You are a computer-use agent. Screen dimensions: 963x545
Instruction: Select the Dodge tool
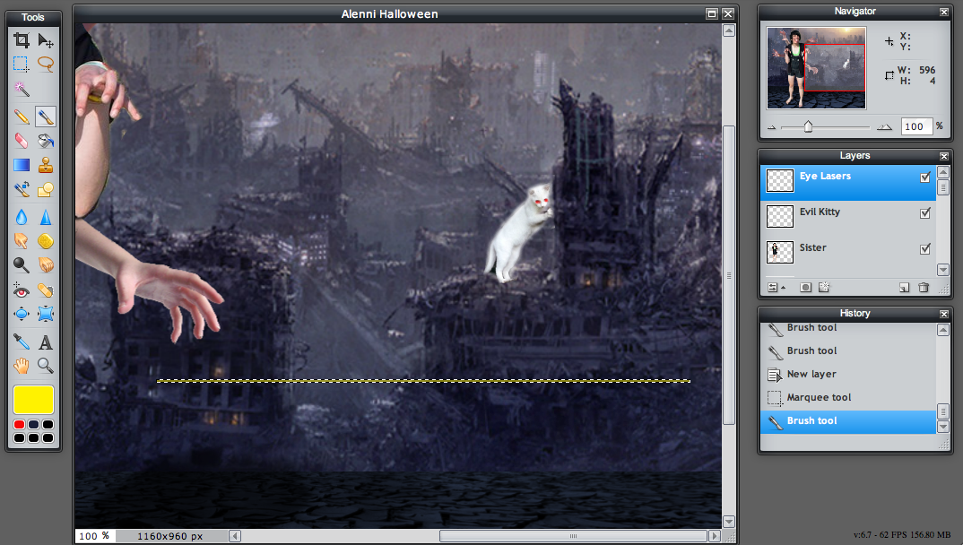point(22,265)
